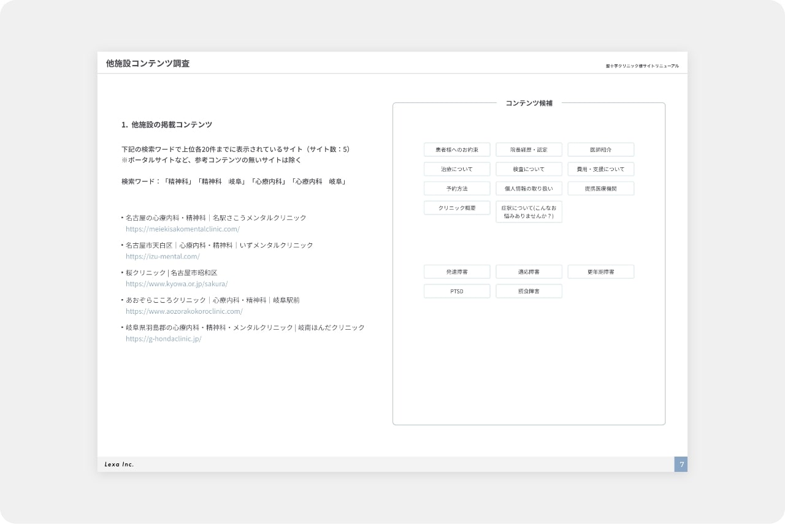Choose the 医師紹介 content tag
Viewport: 785px width, 524px height.
click(x=600, y=150)
